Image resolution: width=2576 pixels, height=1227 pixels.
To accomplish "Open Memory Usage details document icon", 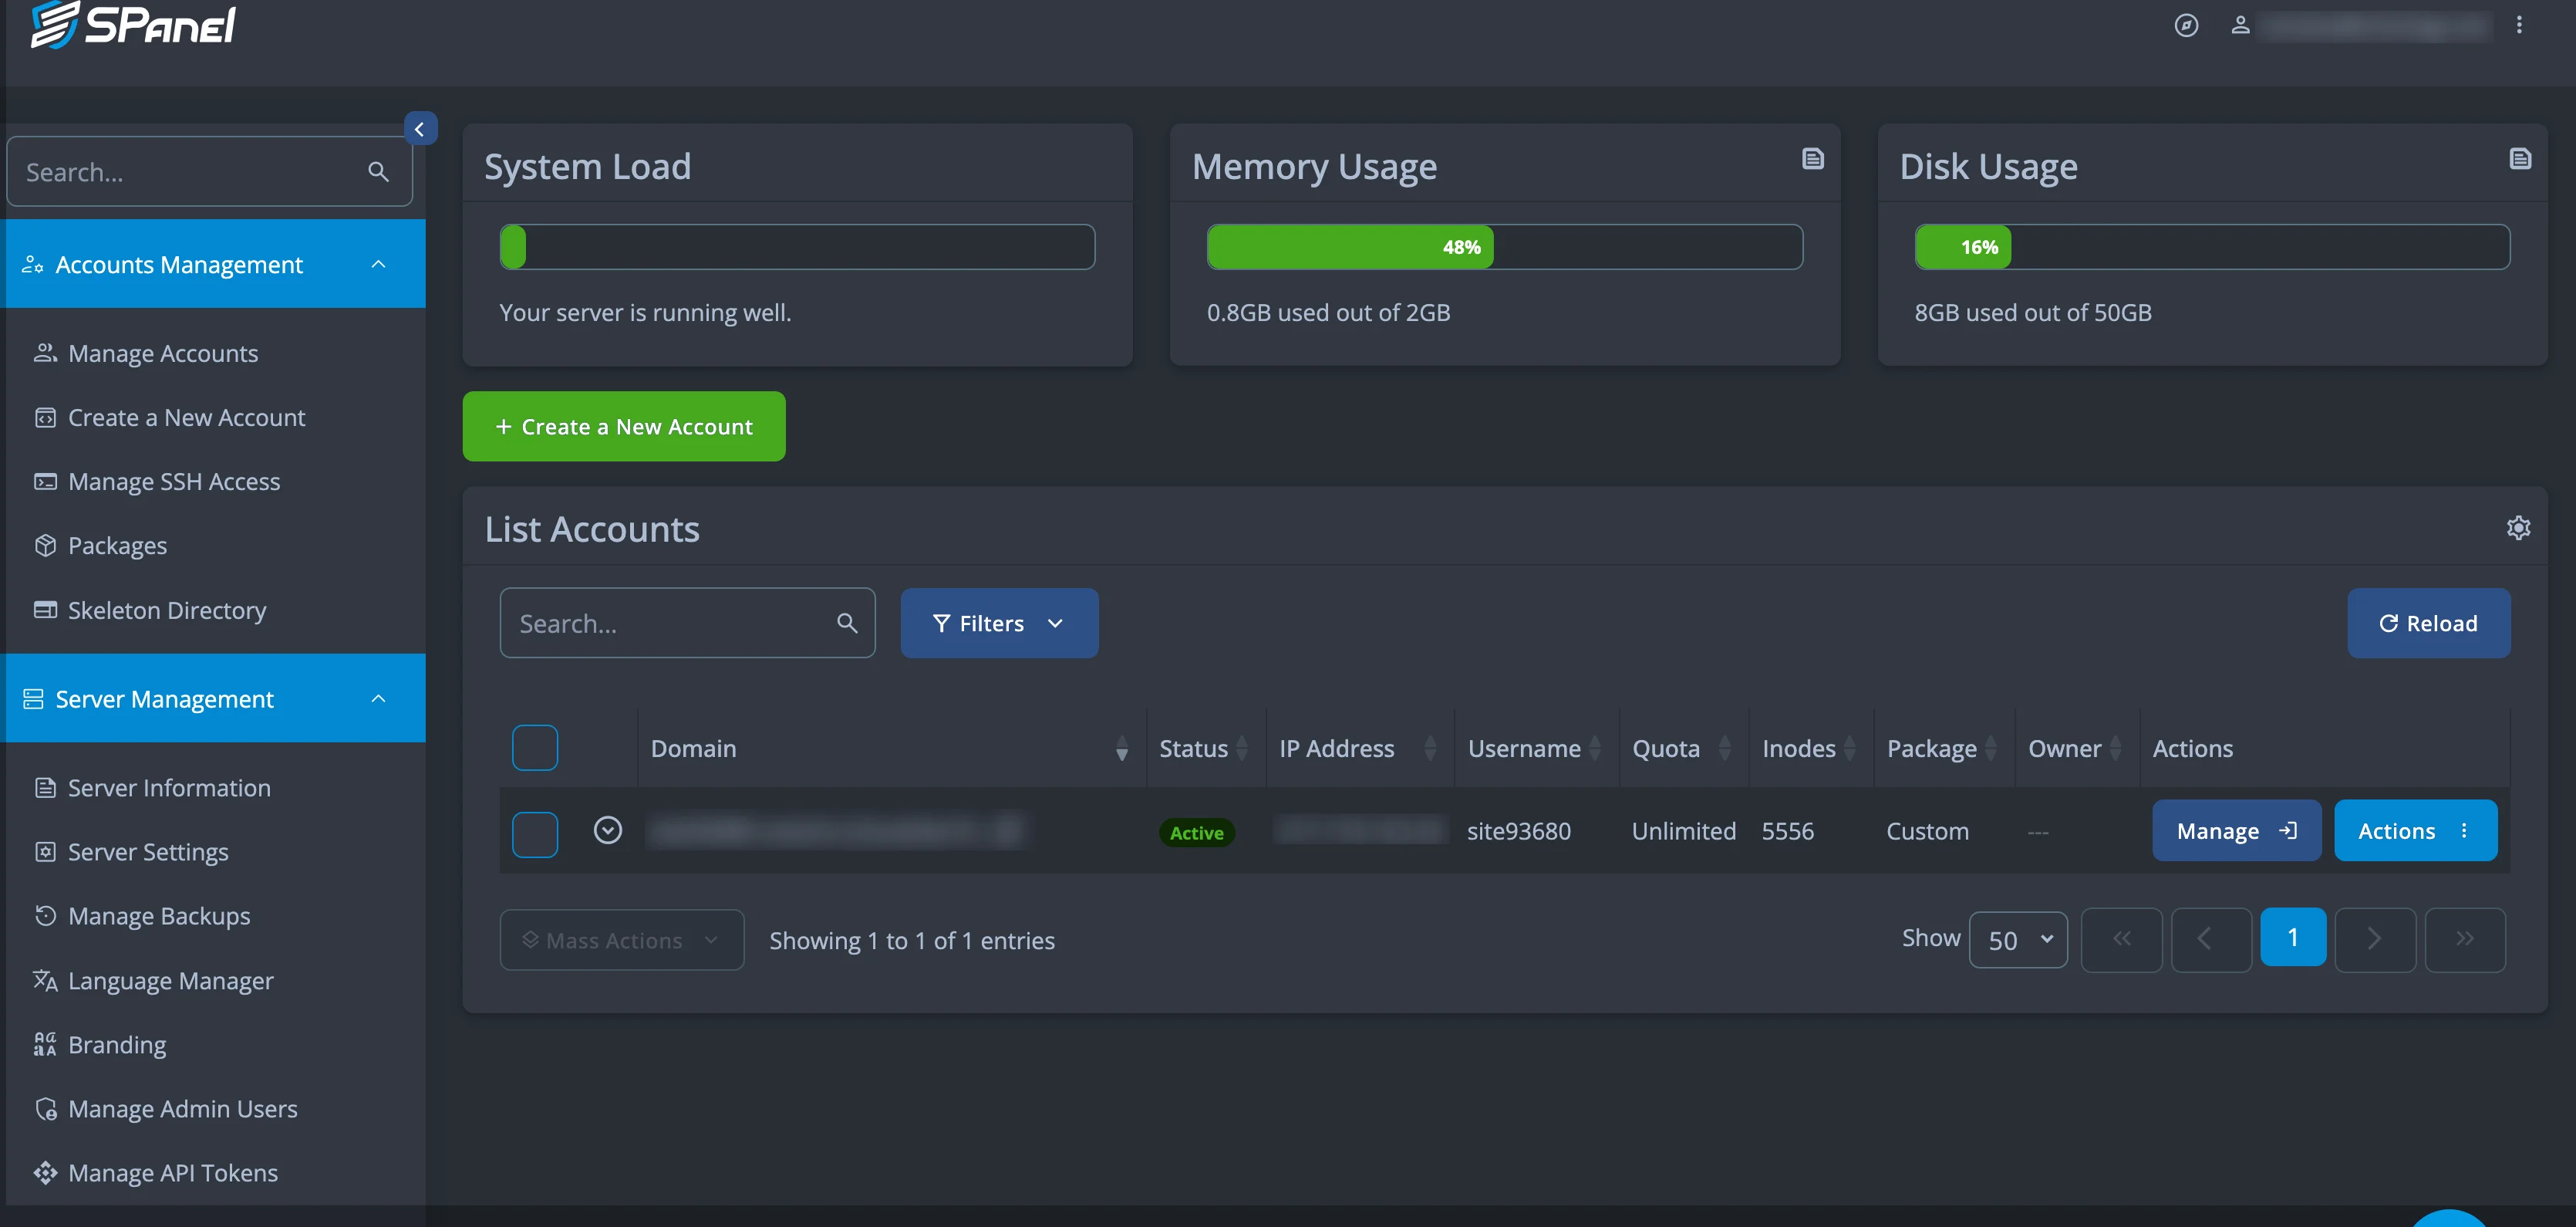I will (1812, 158).
